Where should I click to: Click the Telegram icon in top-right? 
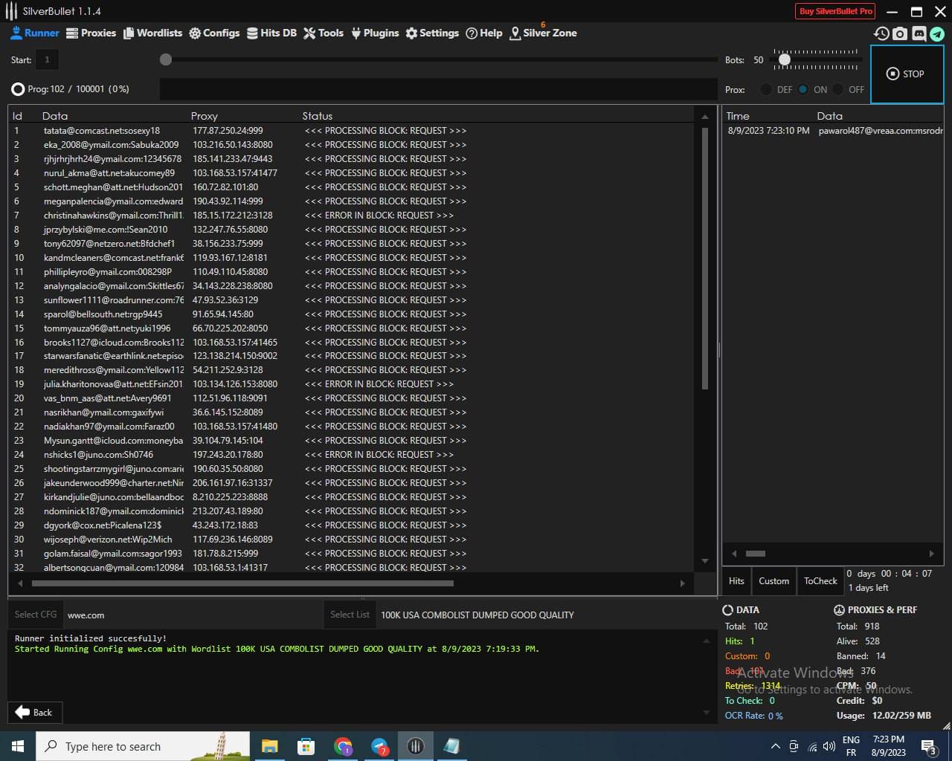point(937,33)
